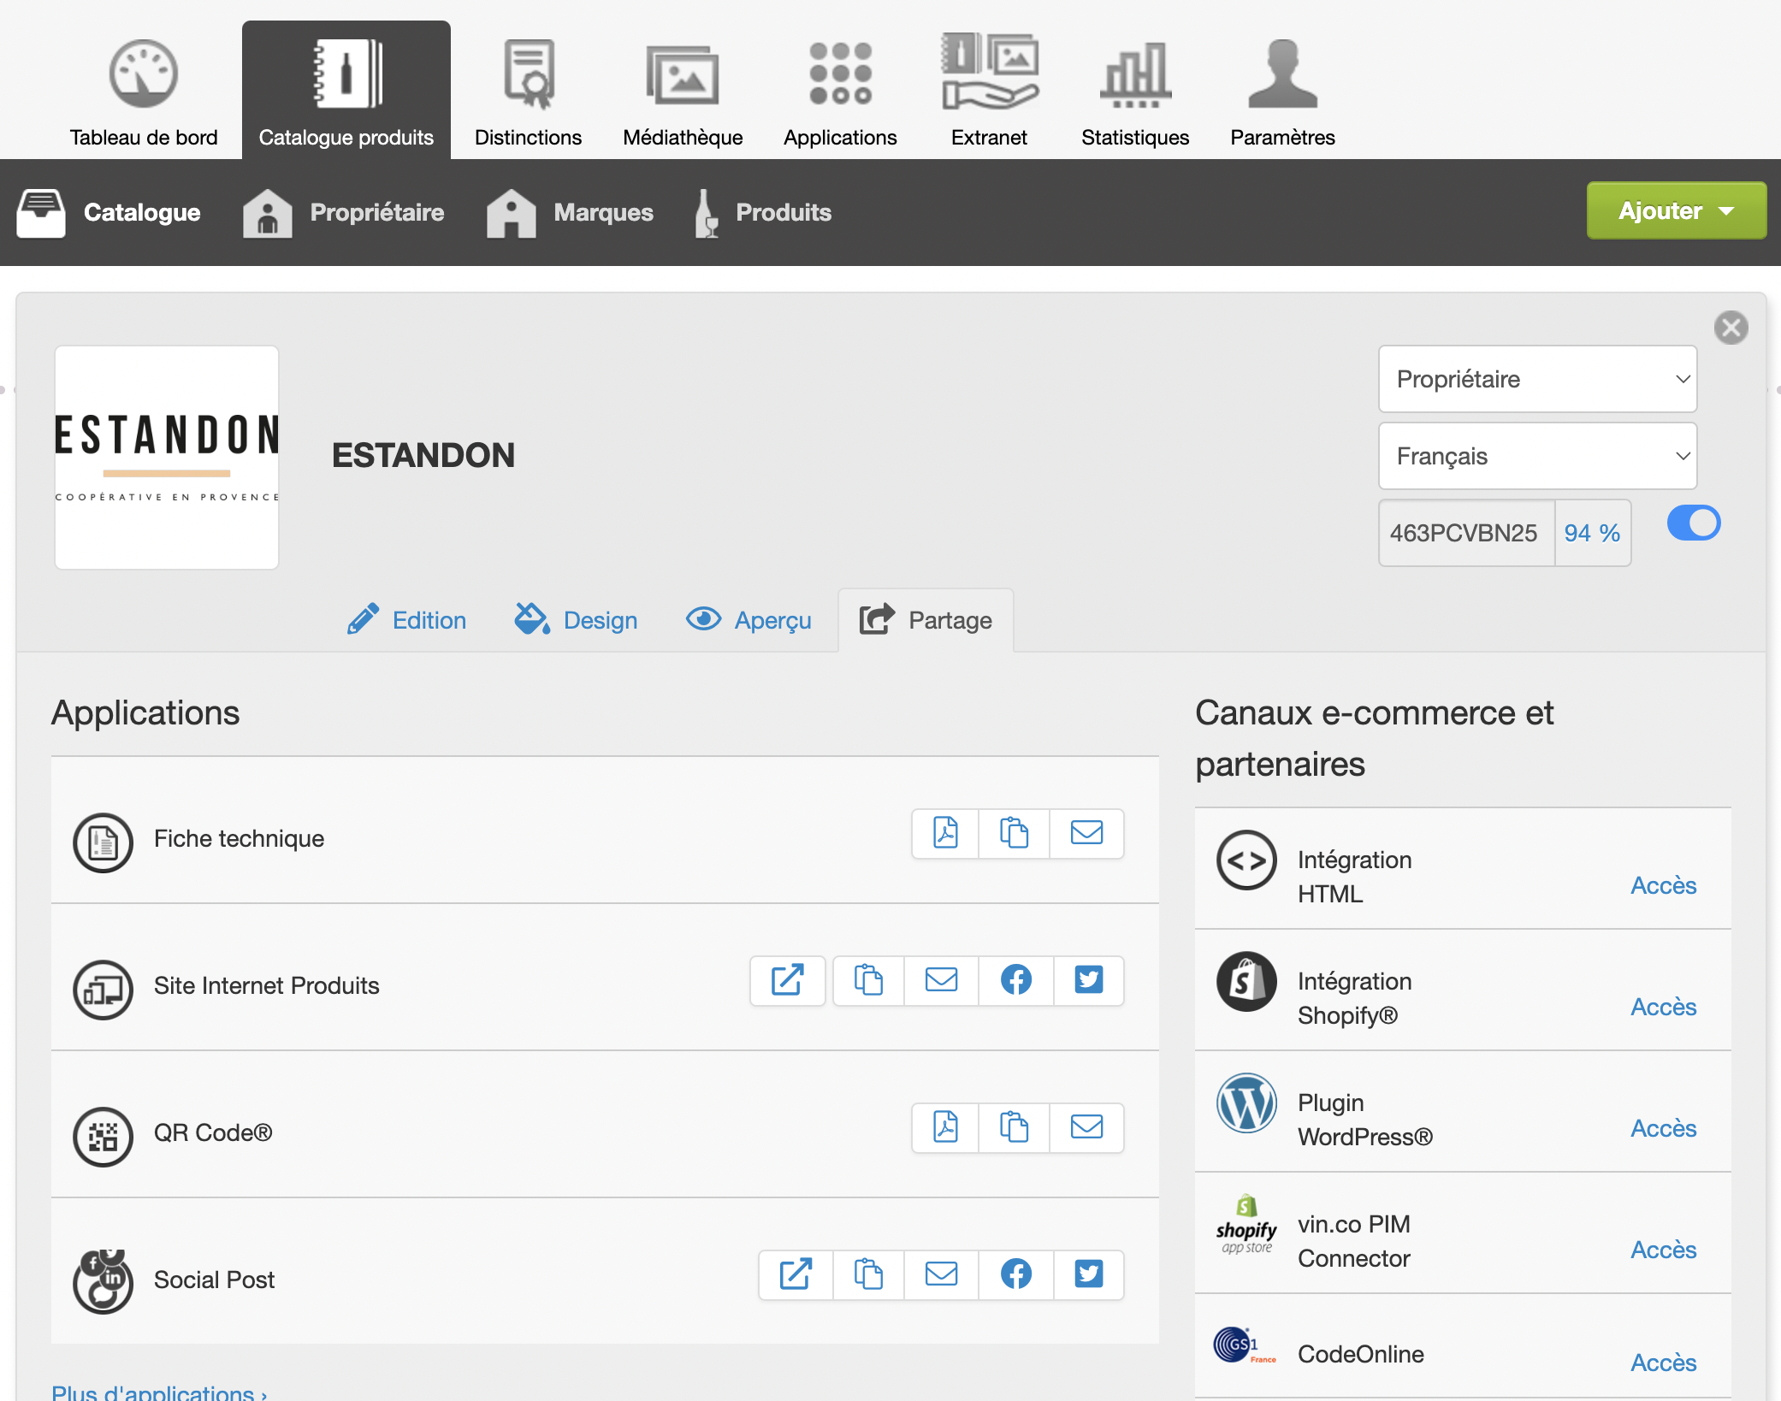
Task: Expand the green Ajouter dropdown button
Action: tap(1676, 210)
